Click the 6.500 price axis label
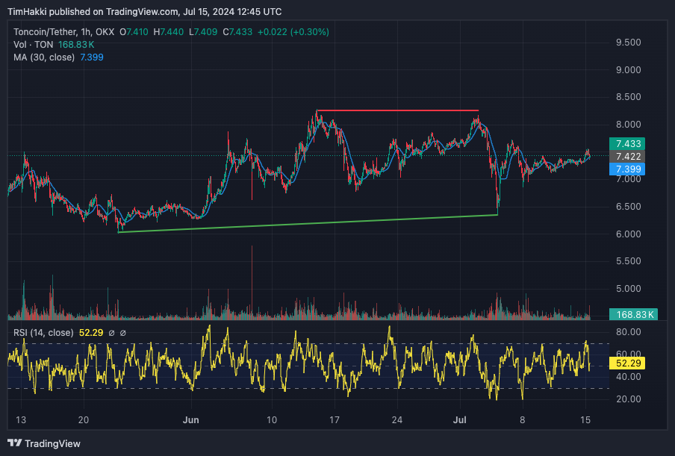 [628, 207]
